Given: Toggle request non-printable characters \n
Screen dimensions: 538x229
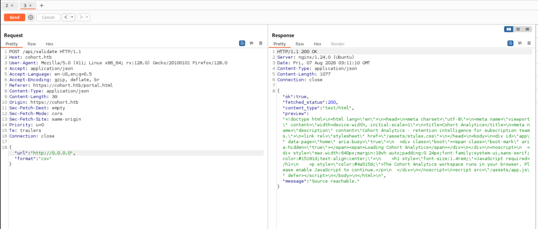Looking at the screenshot, I should point(252,43).
